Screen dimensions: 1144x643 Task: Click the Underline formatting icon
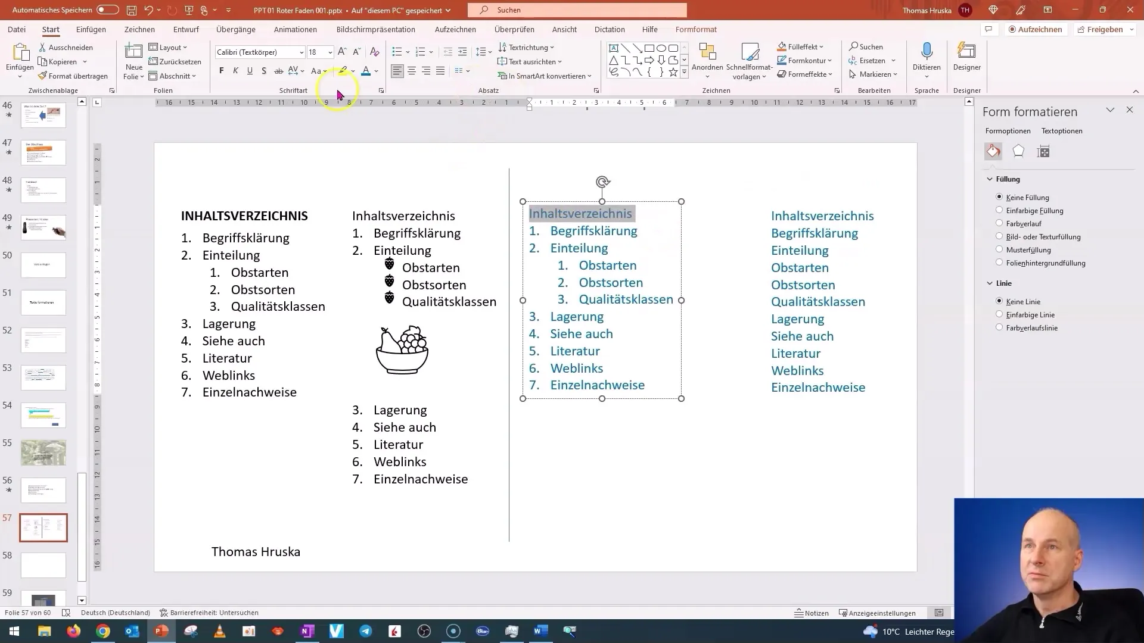tap(249, 71)
